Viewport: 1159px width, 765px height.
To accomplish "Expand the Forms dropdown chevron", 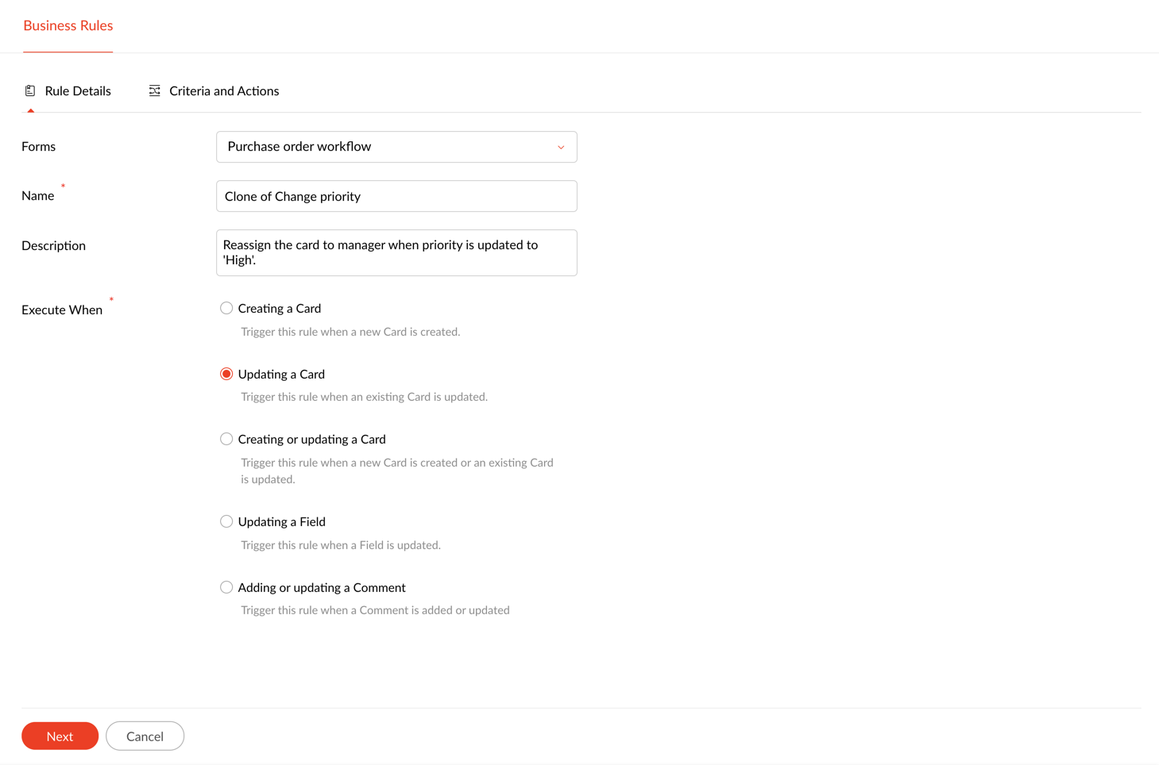I will click(x=561, y=148).
